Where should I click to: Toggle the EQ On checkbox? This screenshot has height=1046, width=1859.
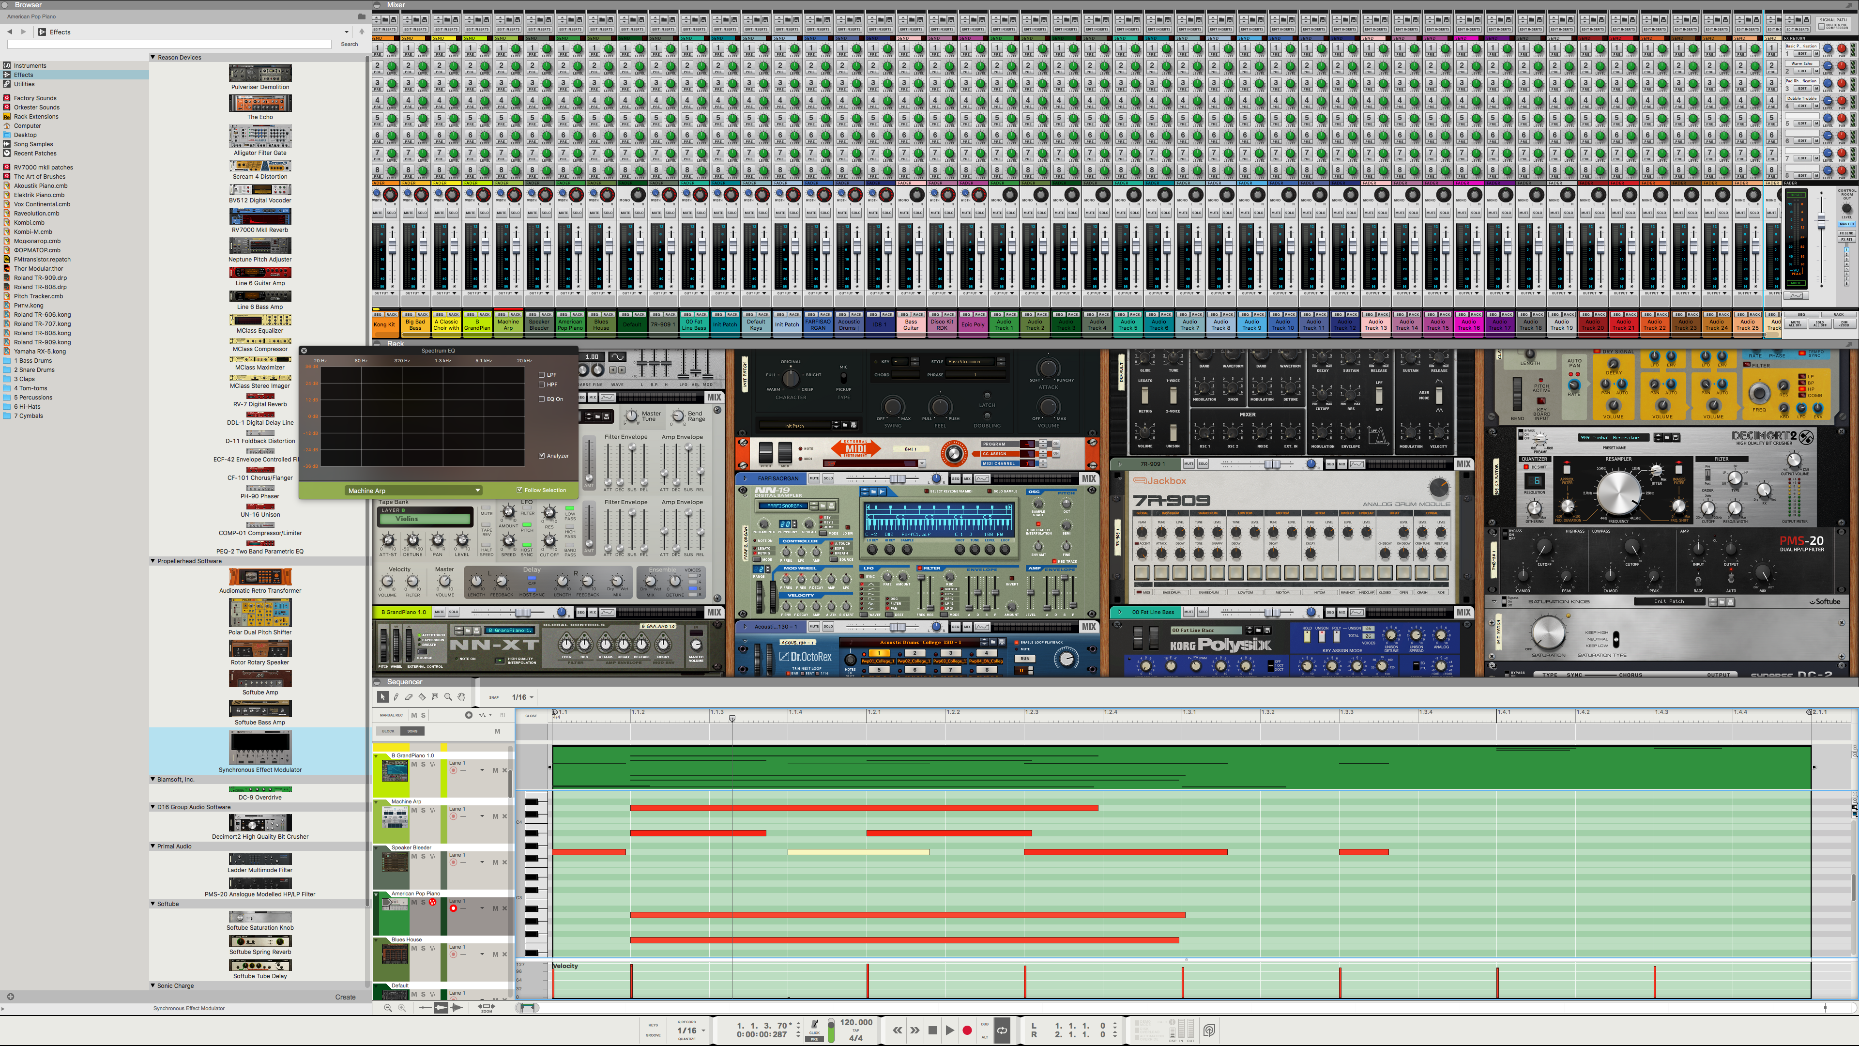pos(542,399)
